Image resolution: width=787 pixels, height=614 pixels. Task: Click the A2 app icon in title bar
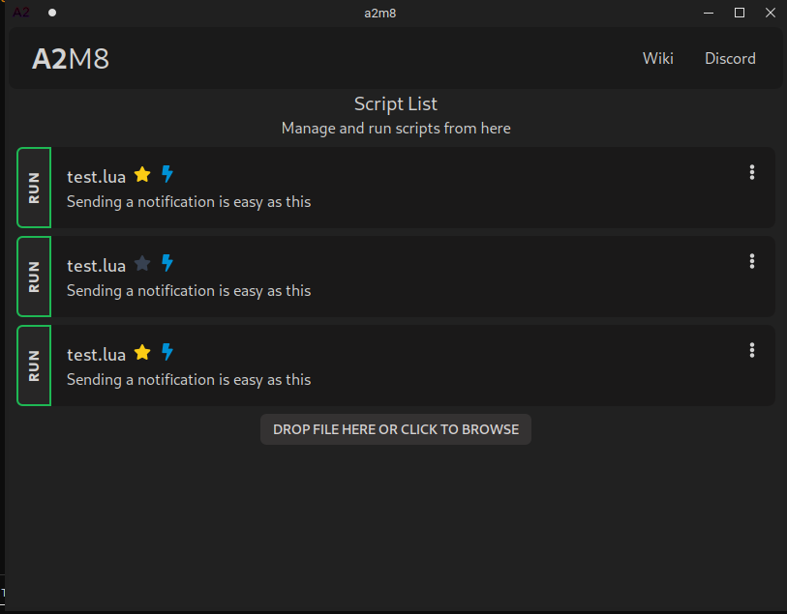click(20, 13)
